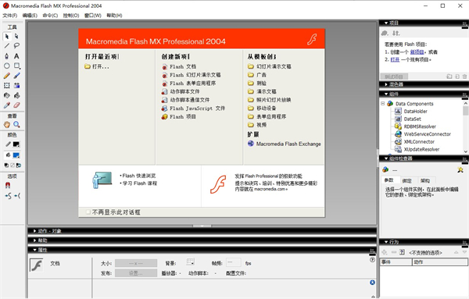Image resolution: width=469 pixels, height=299 pixels.
Task: Open the 窗口(W) menu
Action: coord(93,16)
